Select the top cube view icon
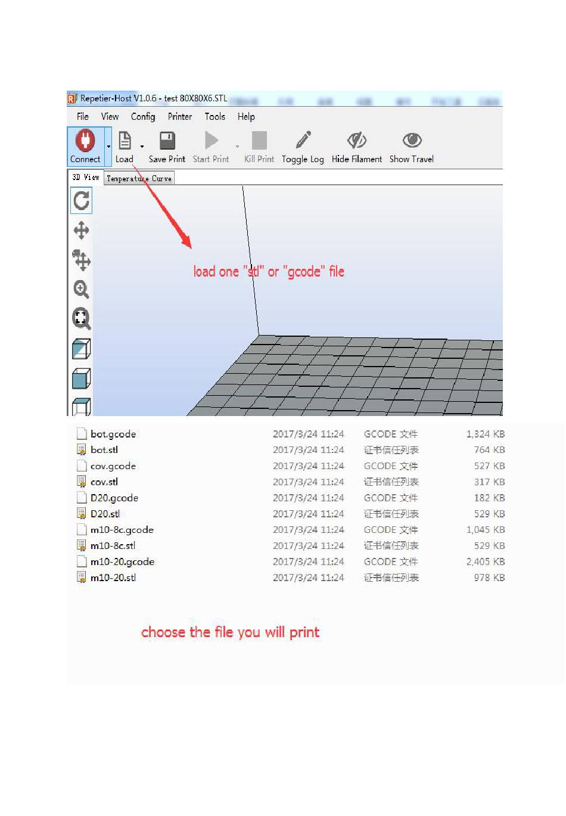The image size is (566, 816). pos(81,407)
